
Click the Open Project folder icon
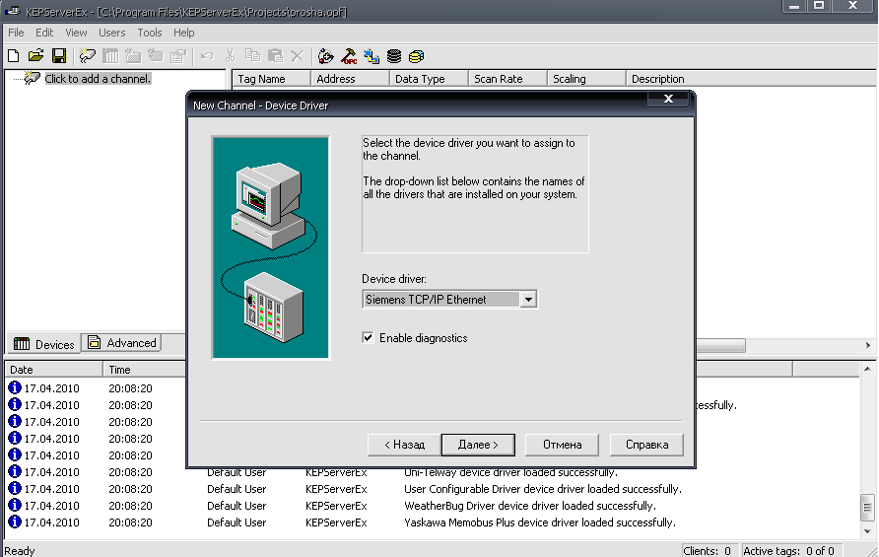pos(35,56)
